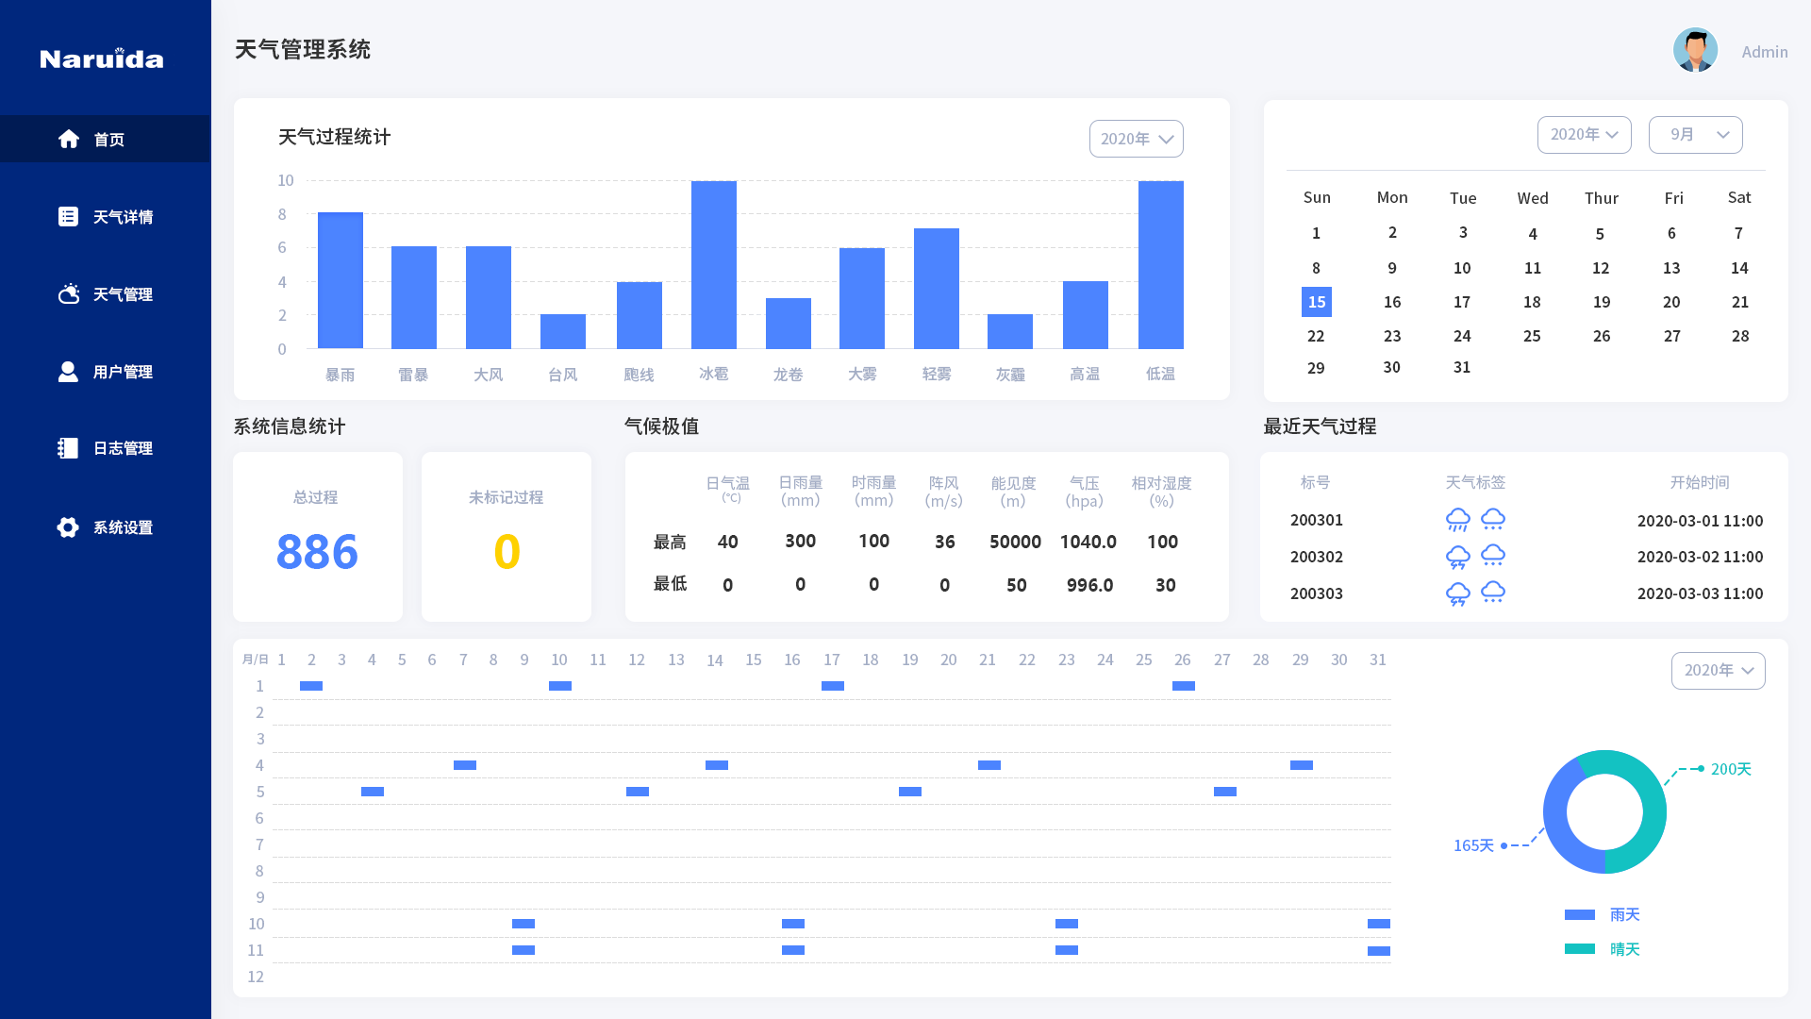Select day 23 in the calendar

pos(1392,336)
